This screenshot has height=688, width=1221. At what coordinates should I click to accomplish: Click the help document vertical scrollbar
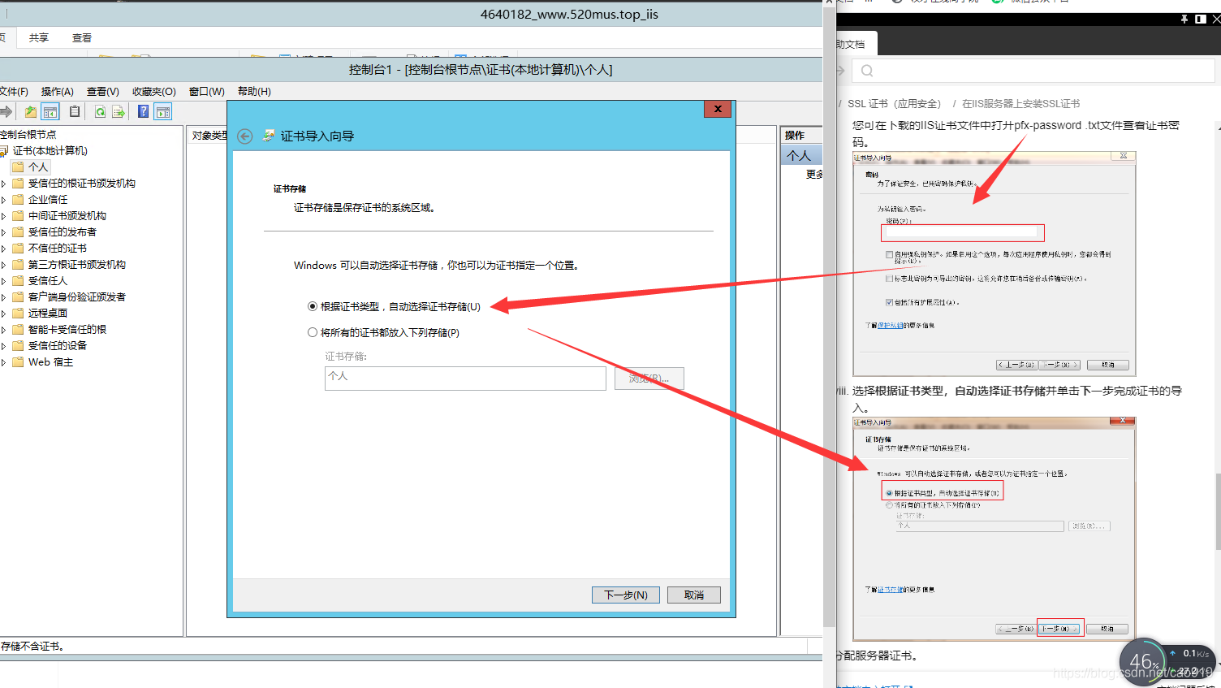point(1217,512)
